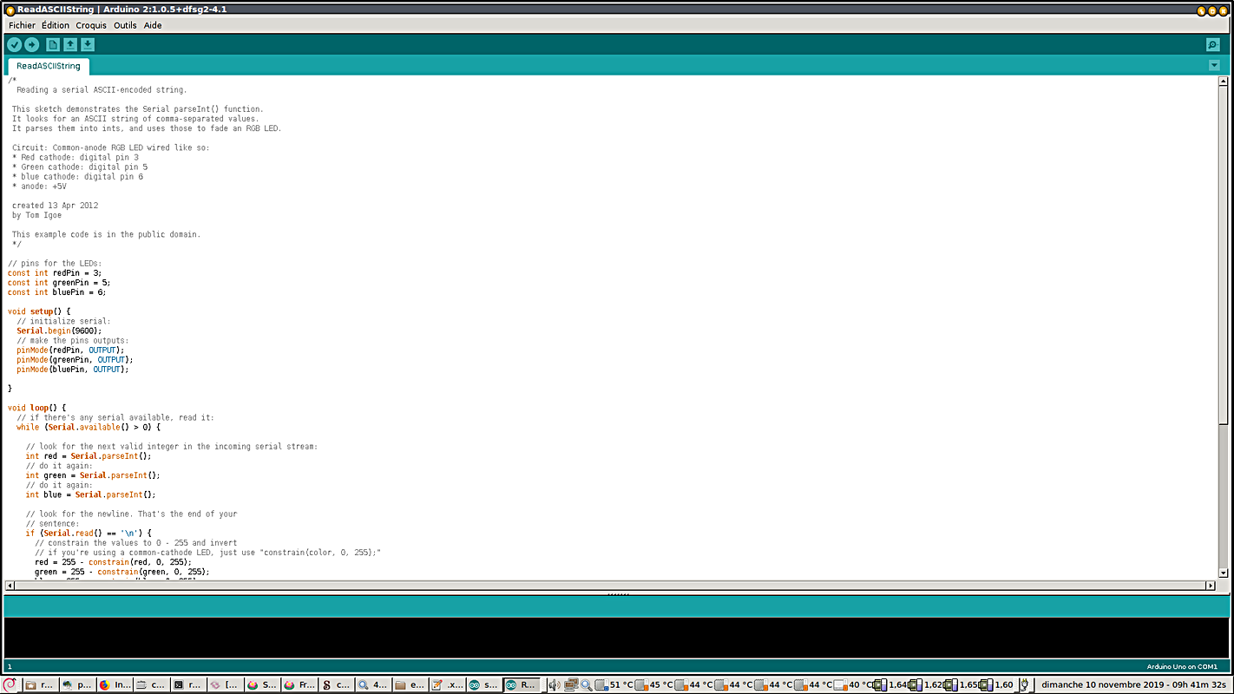The height and width of the screenshot is (694, 1234).
Task: Click the Debian swirl menu icon in taskbar
Action: [10, 684]
